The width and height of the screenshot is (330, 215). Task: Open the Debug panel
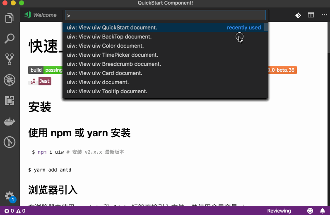tap(10, 80)
